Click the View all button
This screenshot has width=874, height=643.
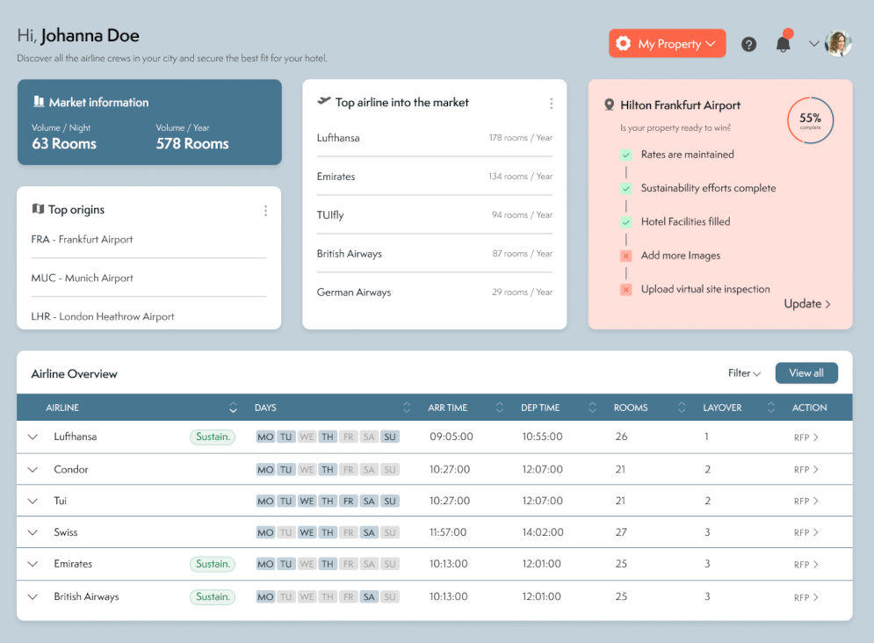pyautogui.click(x=805, y=373)
